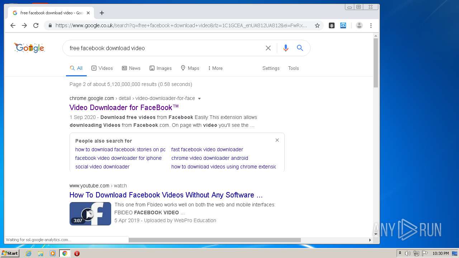
Task: Open search Tools
Action: point(293,68)
